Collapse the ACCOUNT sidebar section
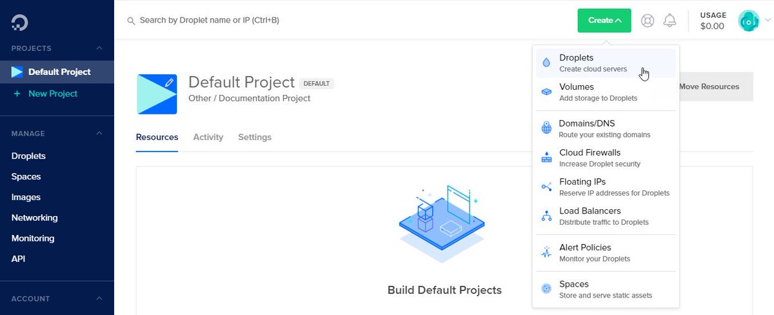Image resolution: width=774 pixels, height=315 pixels. [x=99, y=299]
